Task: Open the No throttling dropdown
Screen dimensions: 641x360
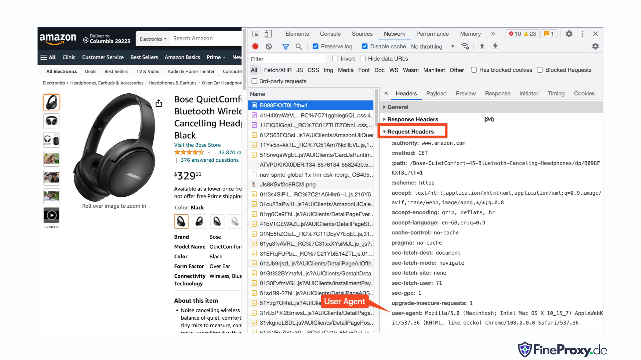Action: (433, 47)
